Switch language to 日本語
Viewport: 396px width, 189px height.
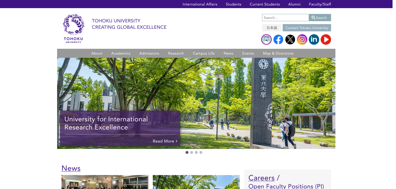point(272,28)
